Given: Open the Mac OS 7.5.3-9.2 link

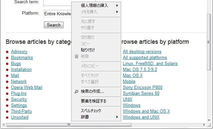Looking at the screenshot, I should coord(140,69).
